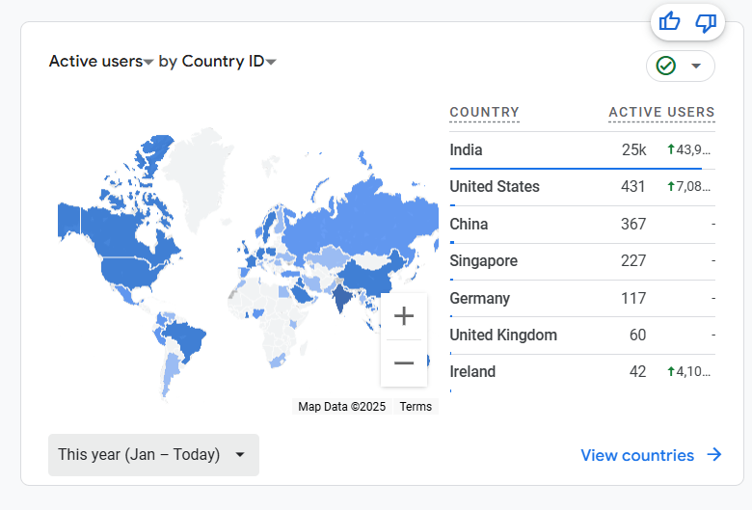Click the thumbs up feedback icon

coord(670,21)
